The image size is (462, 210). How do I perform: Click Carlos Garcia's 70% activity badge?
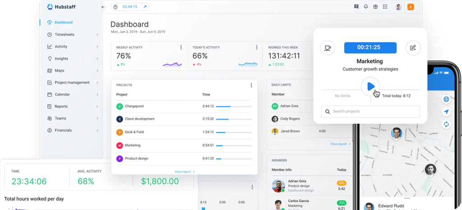342,203
